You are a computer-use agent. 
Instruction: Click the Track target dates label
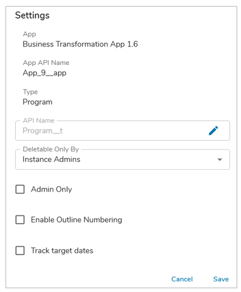click(x=62, y=251)
